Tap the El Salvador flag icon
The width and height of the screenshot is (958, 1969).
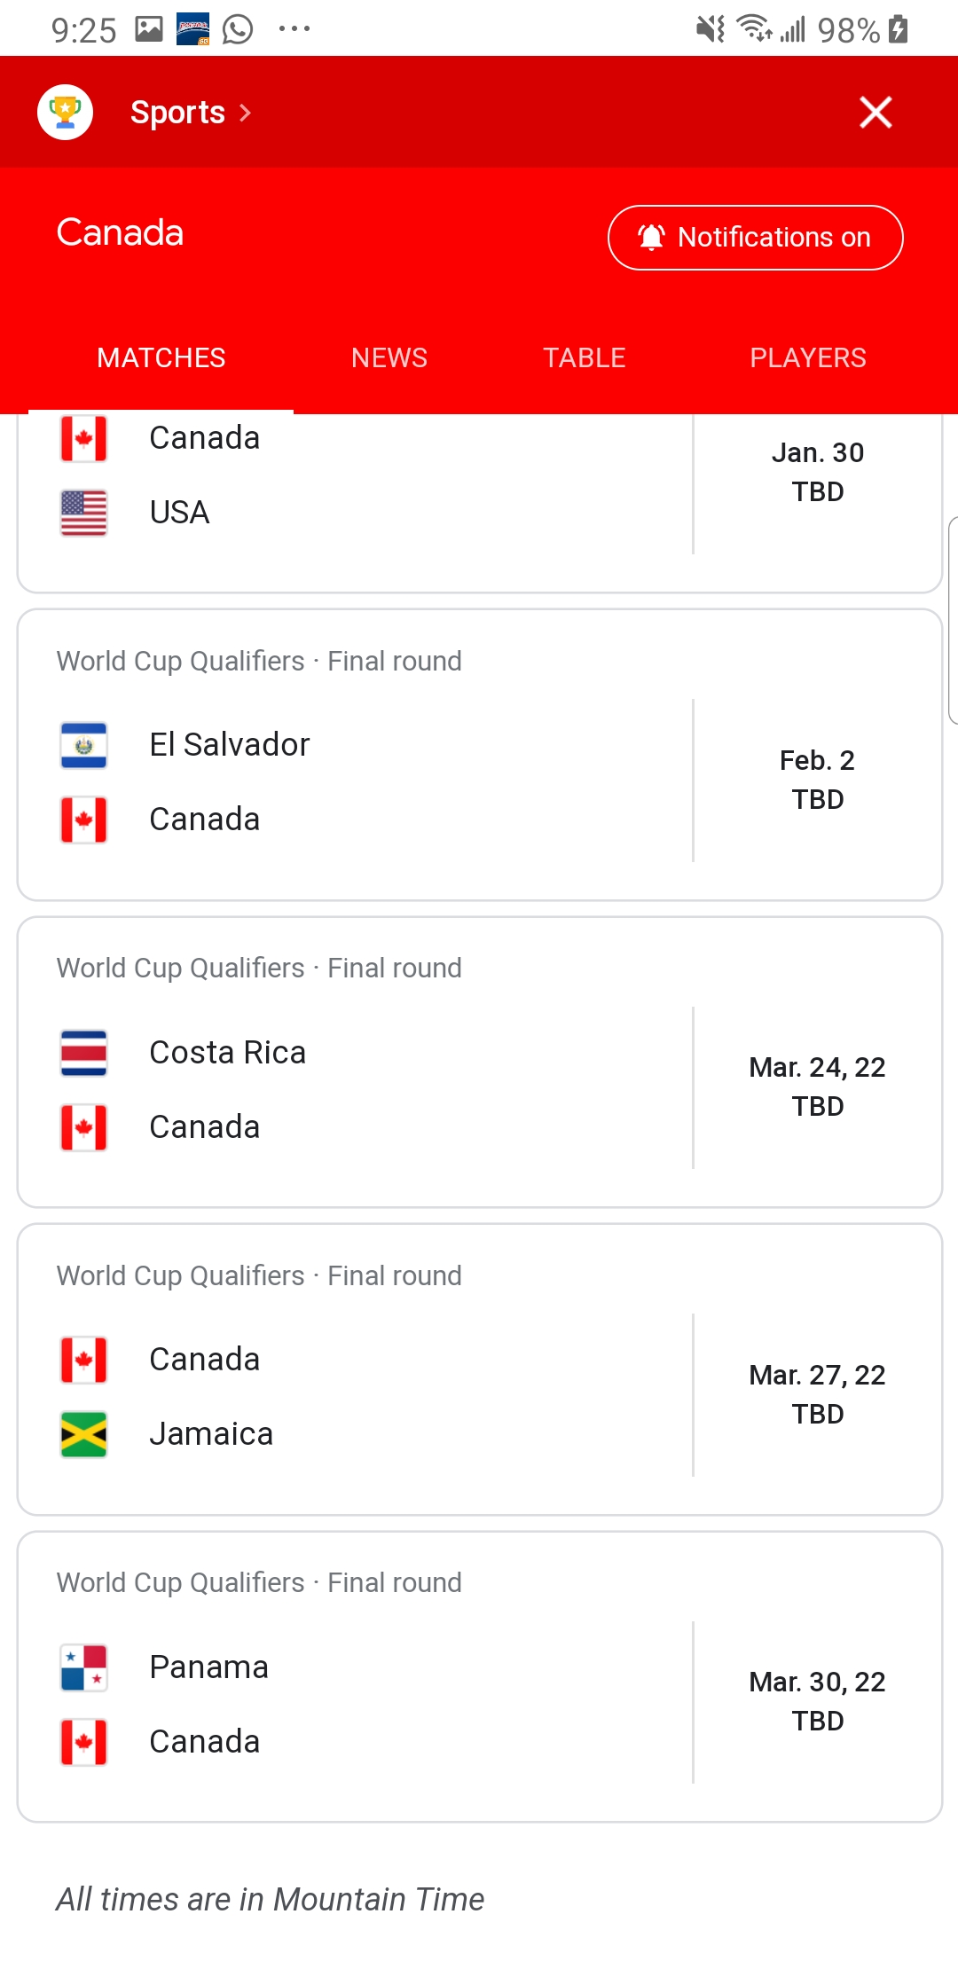point(84,745)
